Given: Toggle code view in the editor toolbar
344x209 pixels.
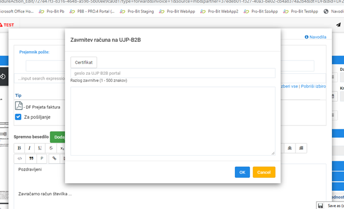Looking at the screenshot, I should point(20,158).
